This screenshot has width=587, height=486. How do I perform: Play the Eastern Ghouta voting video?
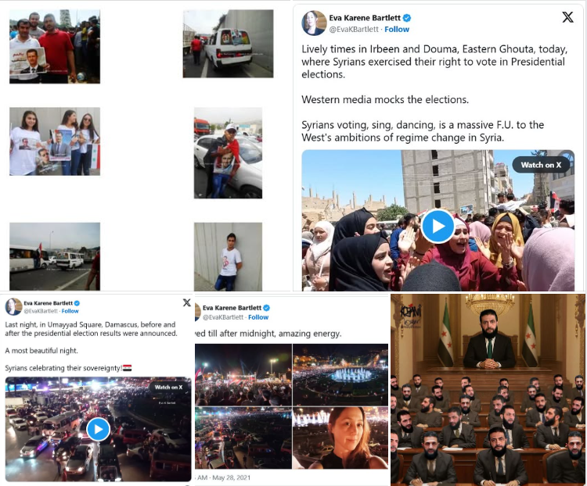point(438,226)
